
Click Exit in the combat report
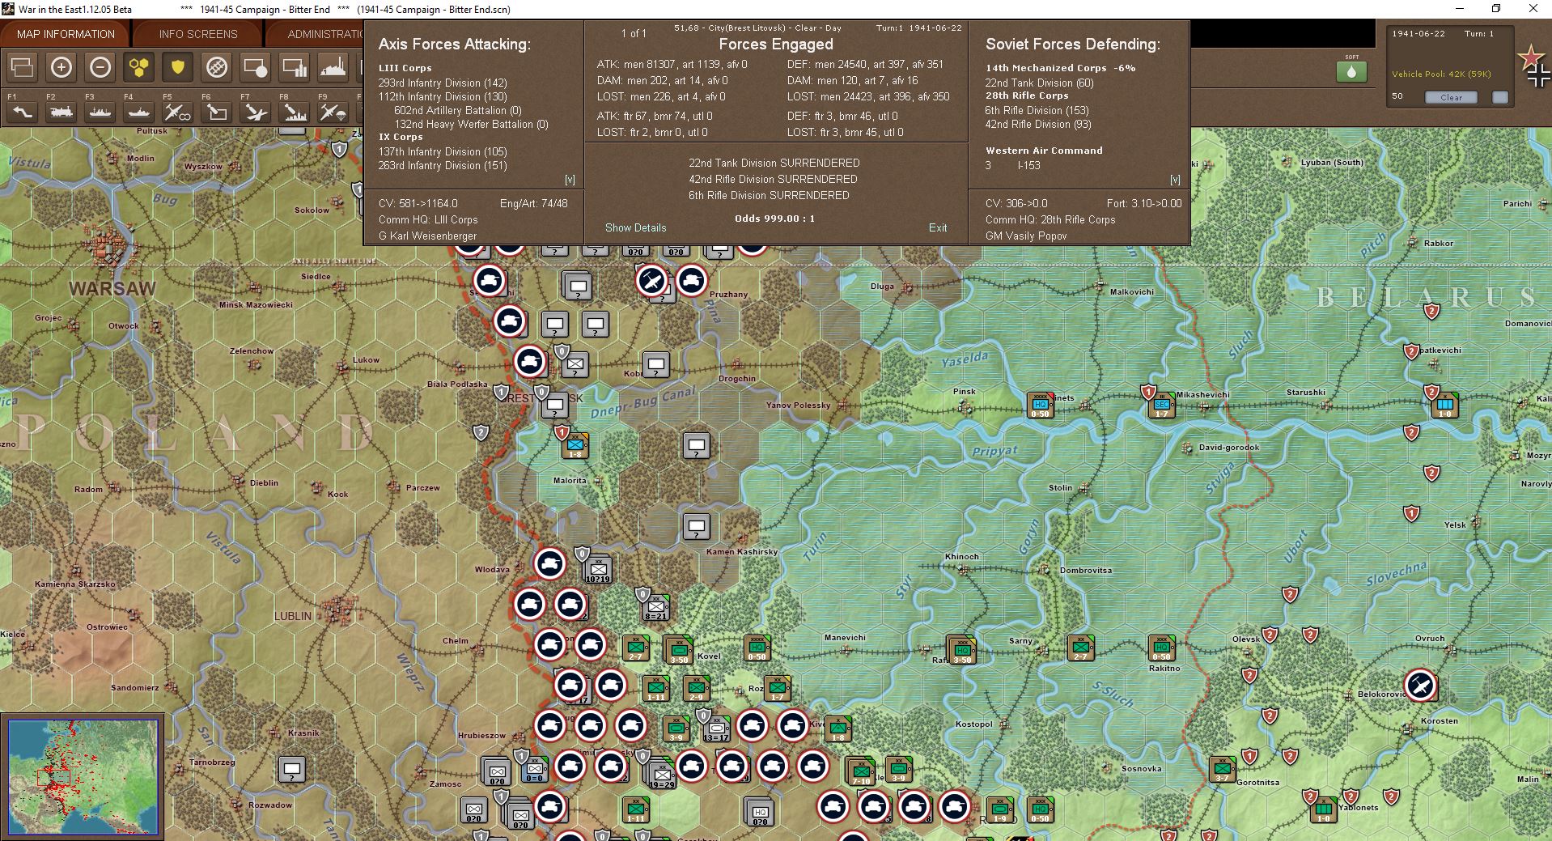pyautogui.click(x=938, y=227)
